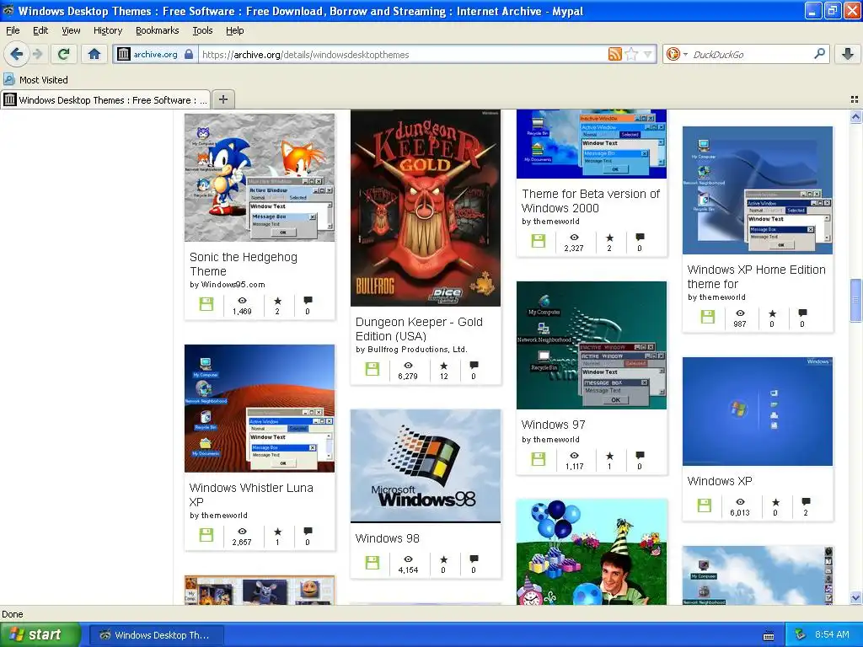Image resolution: width=863 pixels, height=647 pixels.
Task: Open the Edit menu
Action: tap(40, 30)
